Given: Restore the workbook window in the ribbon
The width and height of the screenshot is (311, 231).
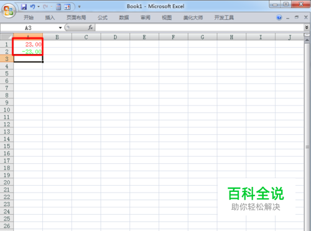Looking at the screenshot, I should 297,17.
